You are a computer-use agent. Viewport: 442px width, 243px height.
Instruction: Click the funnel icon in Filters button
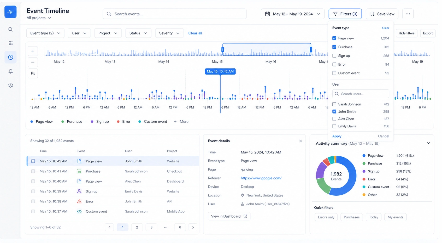[335, 14]
